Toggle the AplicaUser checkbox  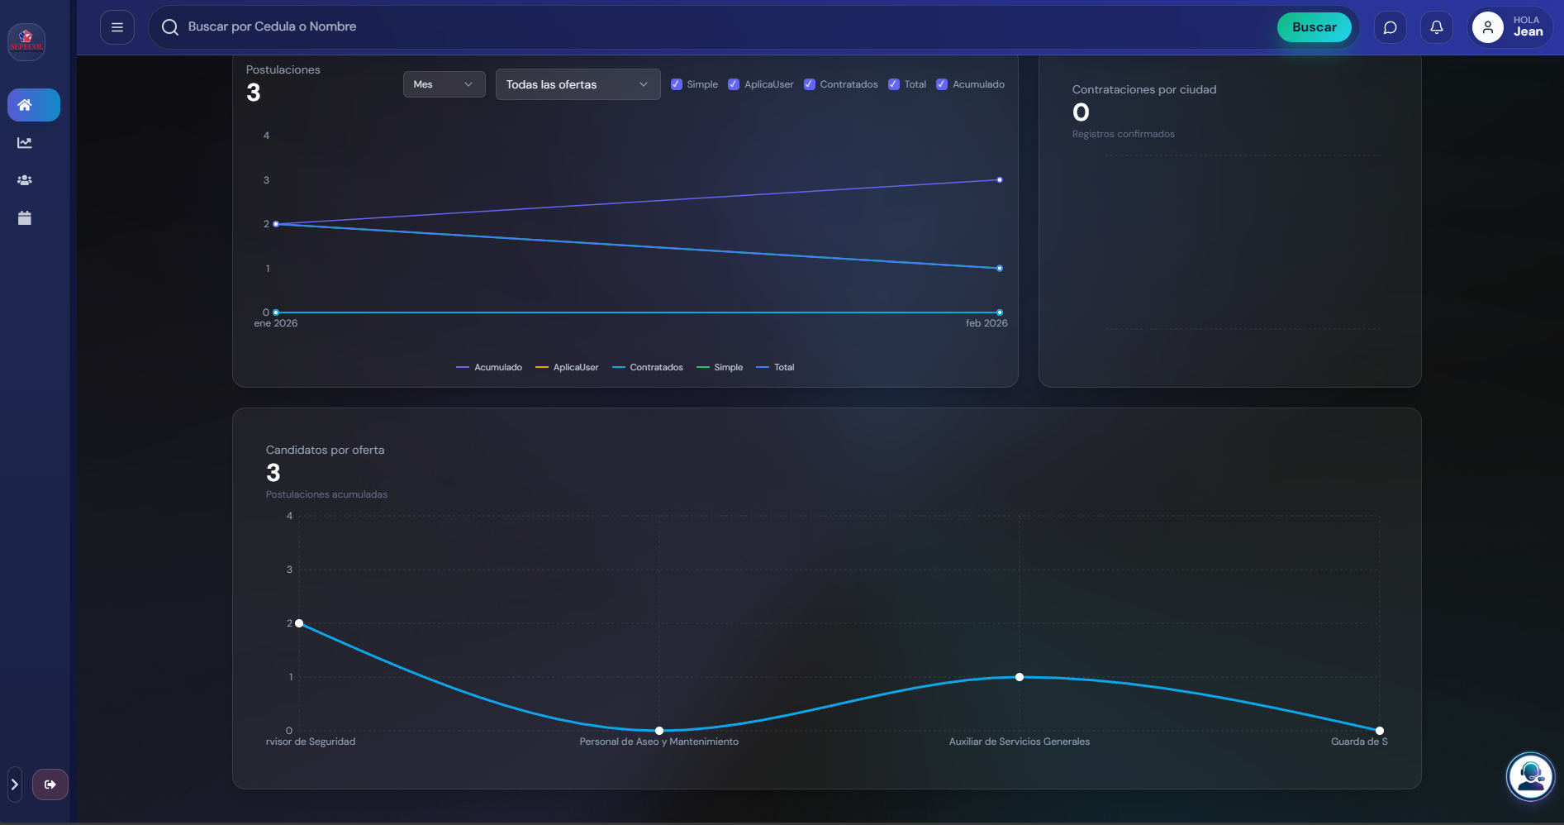click(x=734, y=84)
